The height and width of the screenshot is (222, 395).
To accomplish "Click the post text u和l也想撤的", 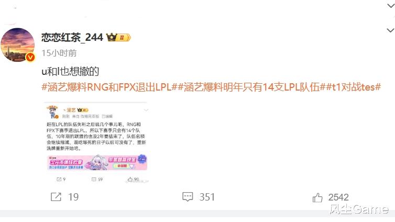I will pos(70,72).
